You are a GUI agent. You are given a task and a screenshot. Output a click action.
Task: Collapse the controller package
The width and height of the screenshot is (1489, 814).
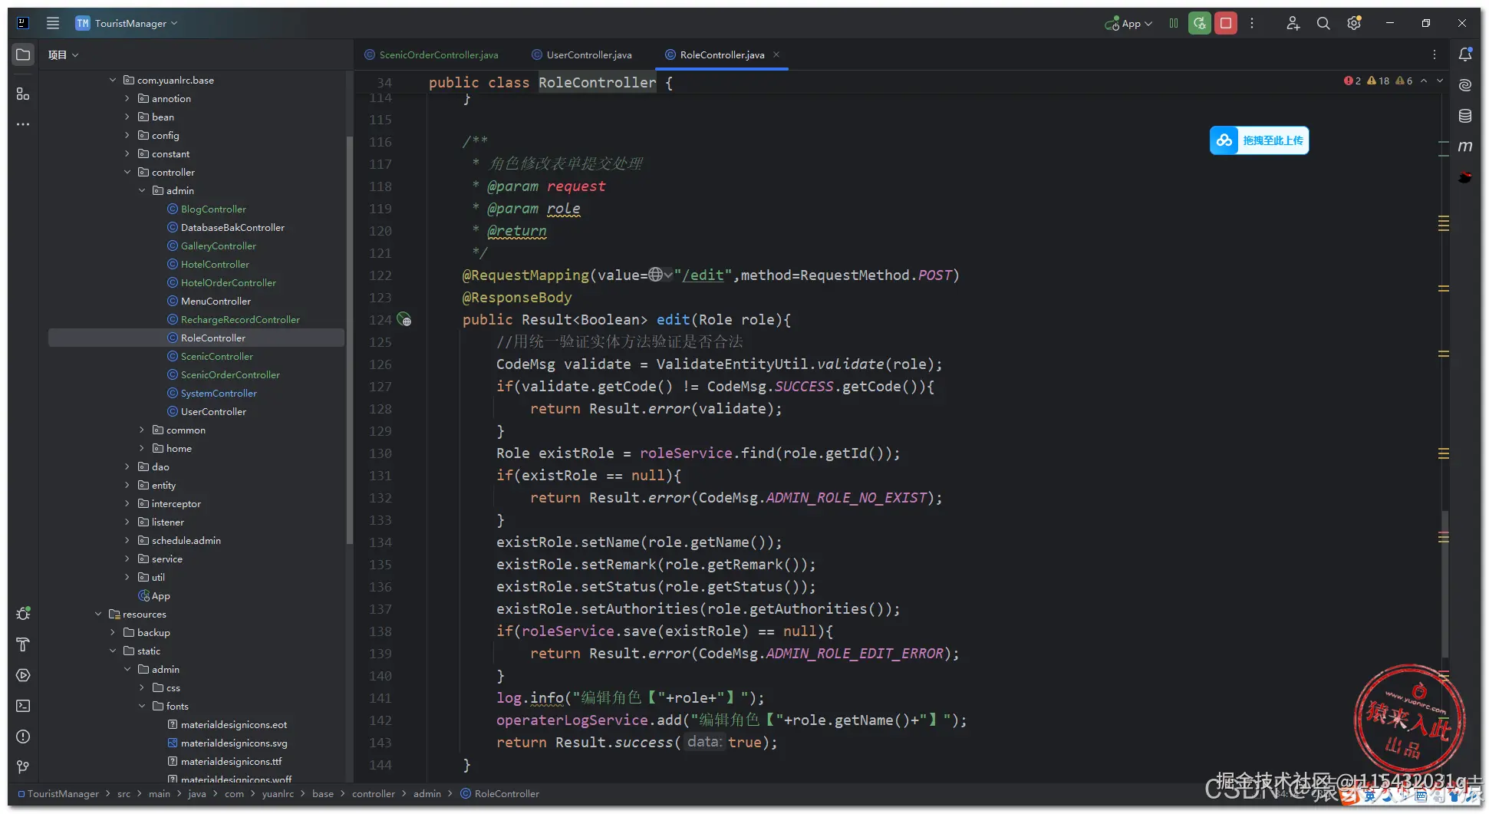click(x=127, y=172)
